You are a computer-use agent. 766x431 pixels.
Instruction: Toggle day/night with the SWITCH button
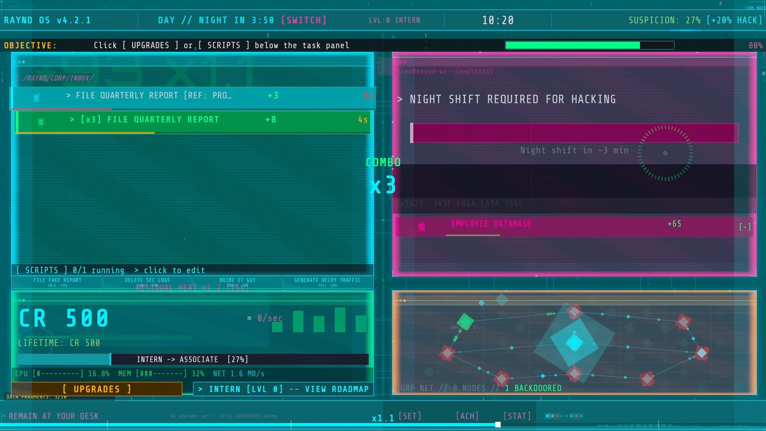[304, 20]
